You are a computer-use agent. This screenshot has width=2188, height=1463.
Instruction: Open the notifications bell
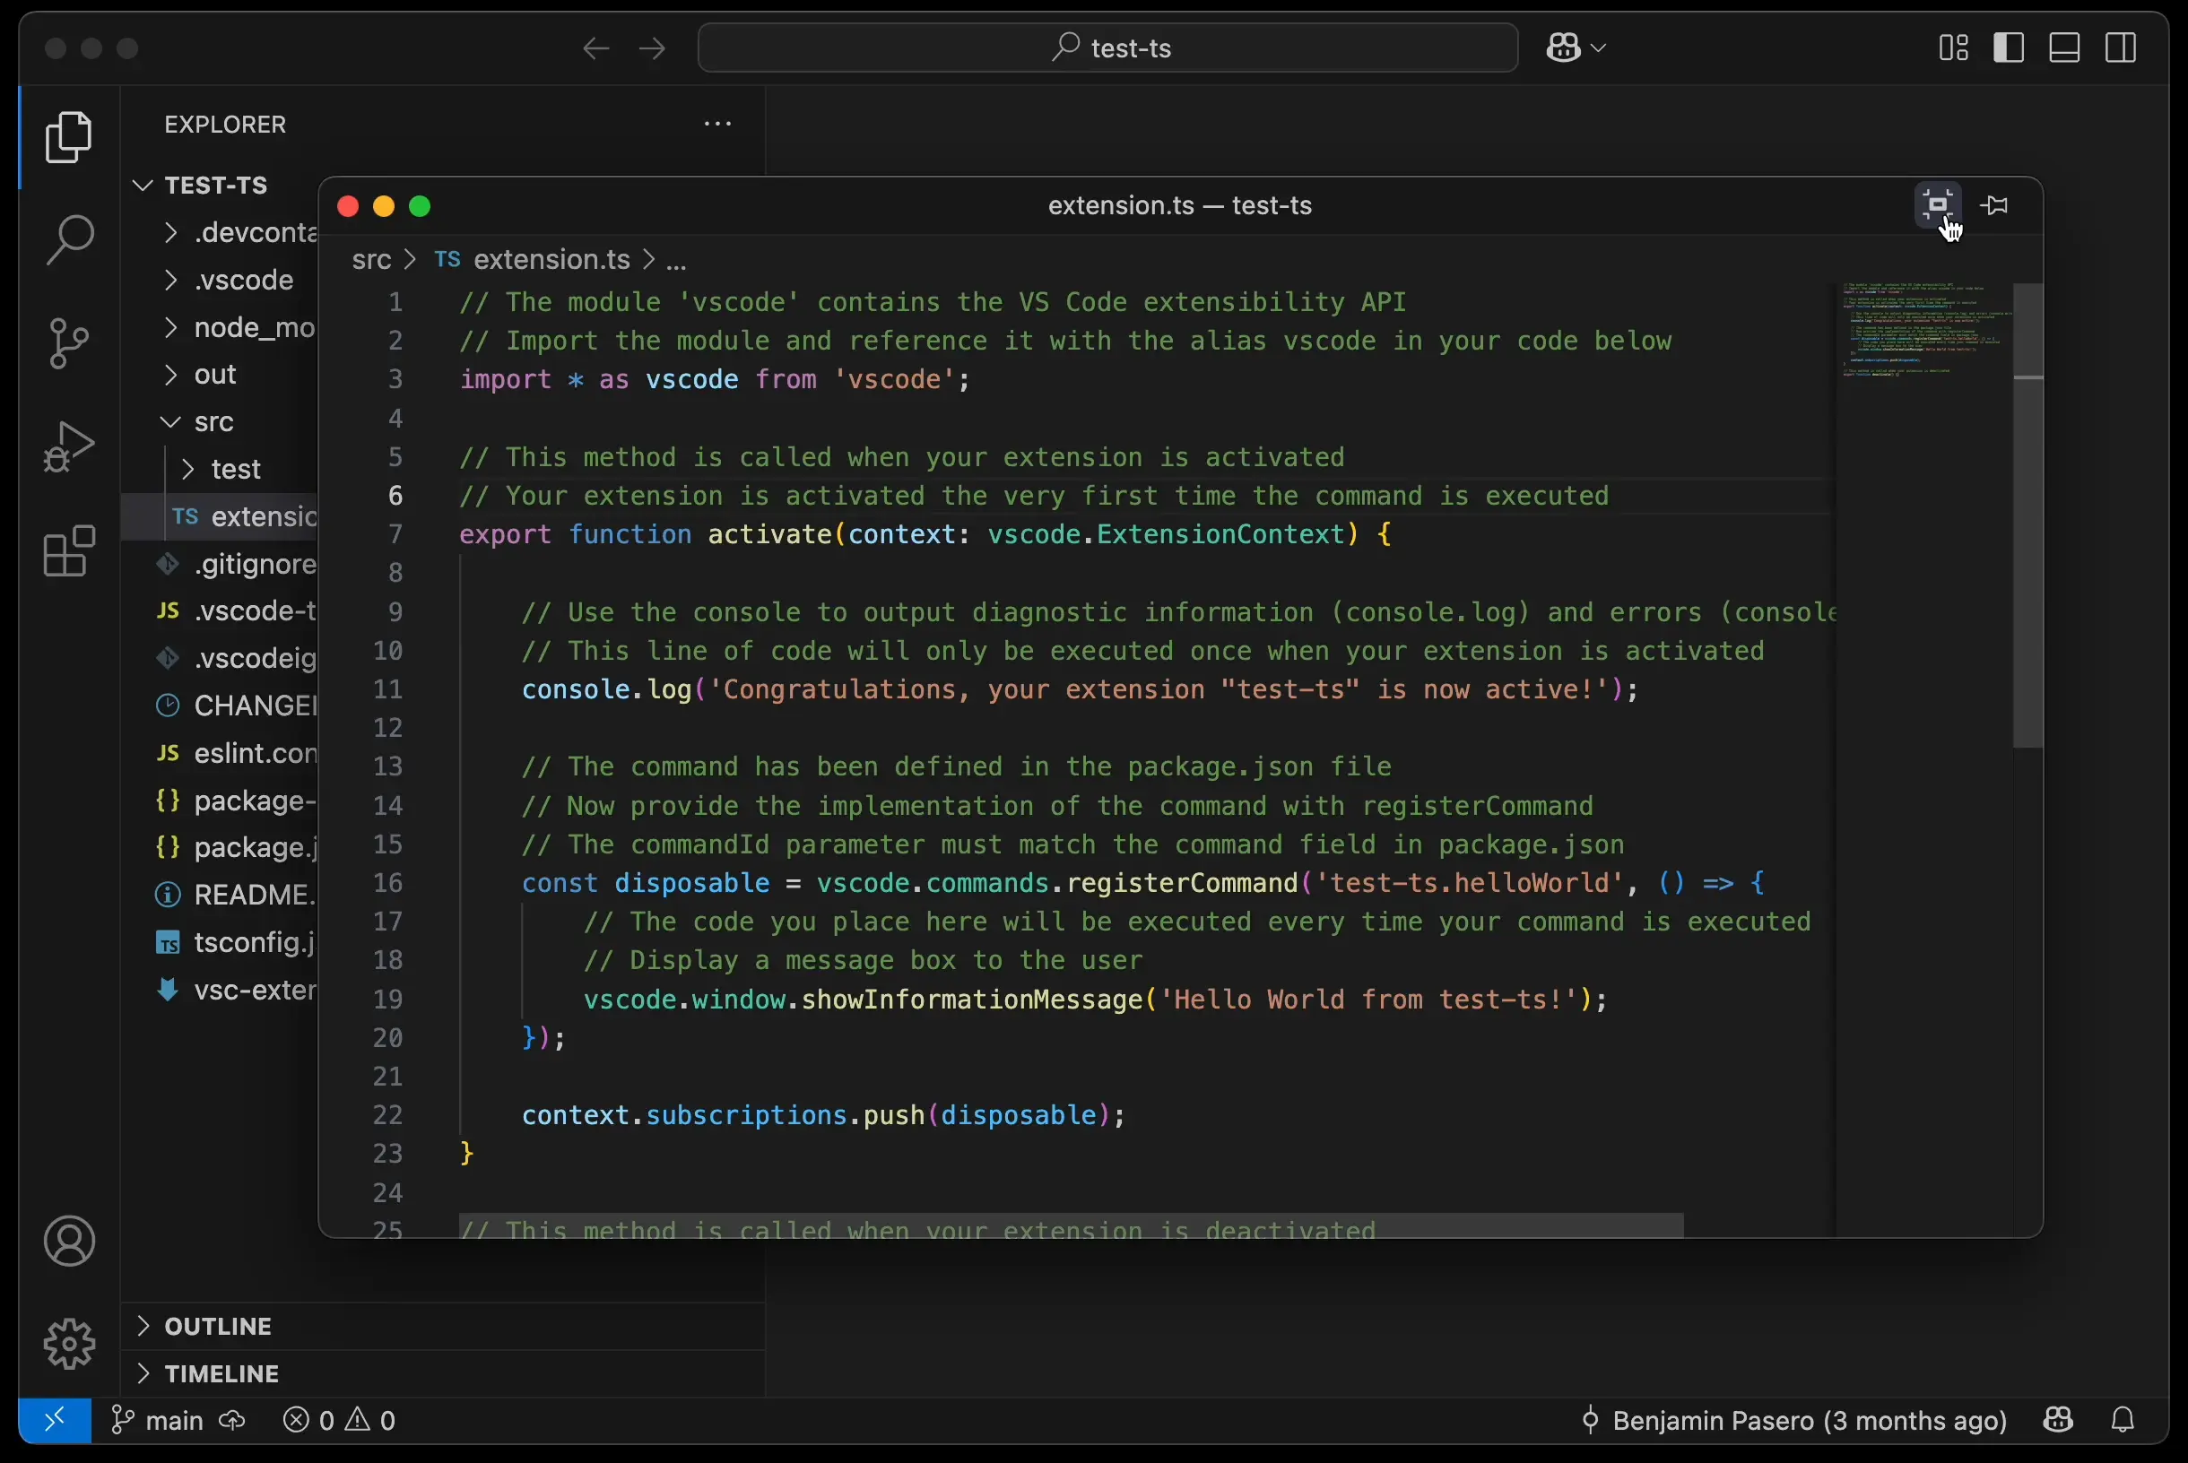[2123, 1420]
